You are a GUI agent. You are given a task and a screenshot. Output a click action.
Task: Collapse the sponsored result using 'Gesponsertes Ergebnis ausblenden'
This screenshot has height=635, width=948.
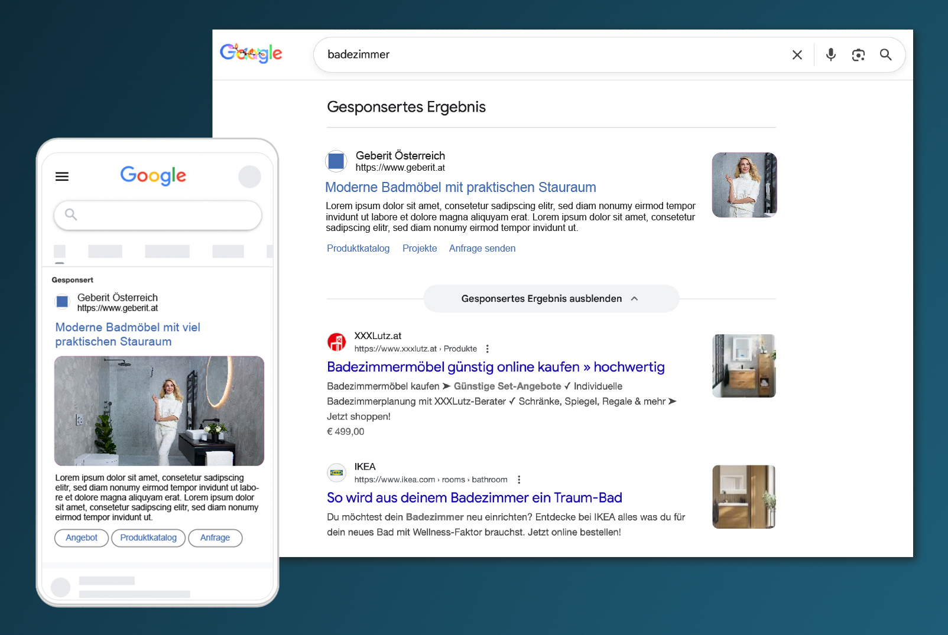coord(551,299)
